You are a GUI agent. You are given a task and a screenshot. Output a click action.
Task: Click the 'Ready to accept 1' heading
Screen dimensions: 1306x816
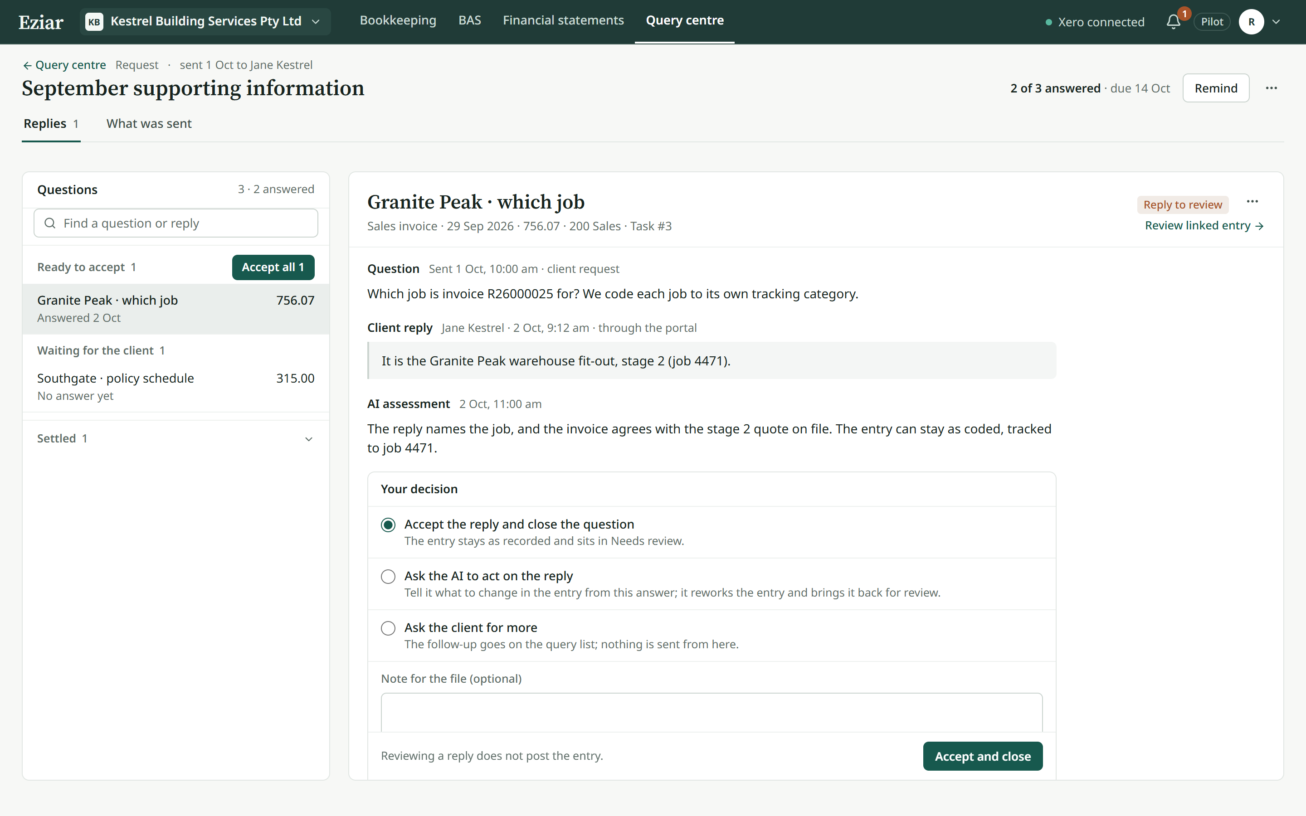pyautogui.click(x=86, y=267)
